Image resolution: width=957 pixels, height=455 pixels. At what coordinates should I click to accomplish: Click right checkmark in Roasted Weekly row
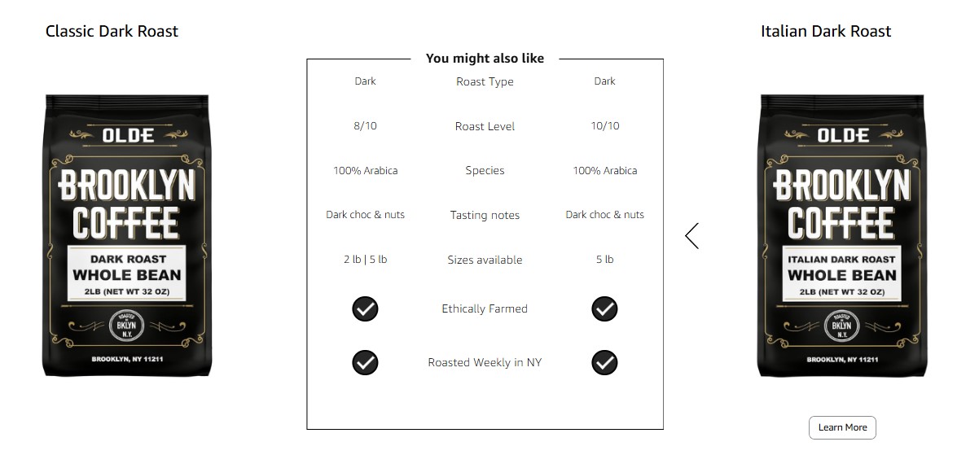pos(604,363)
